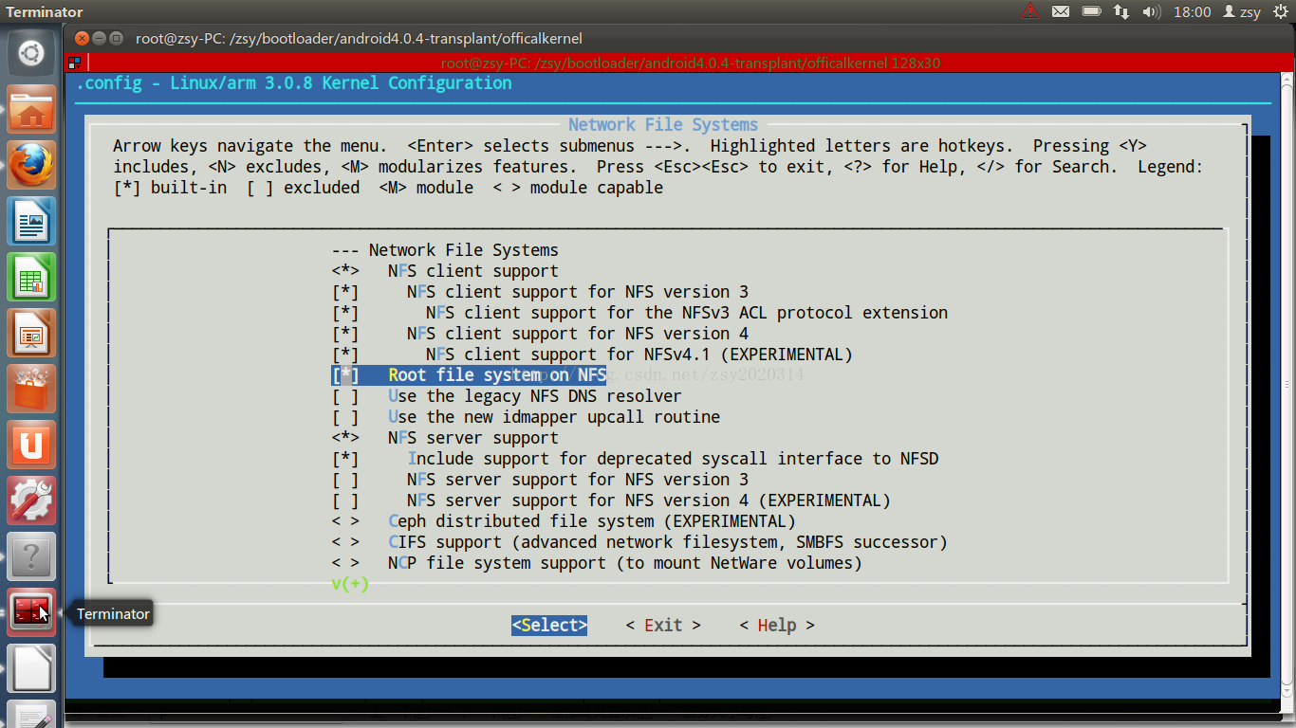Toggle NFS client support for NFSv4.1 (EXPERIMENTAL)
The width and height of the screenshot is (1296, 728).
(592, 355)
